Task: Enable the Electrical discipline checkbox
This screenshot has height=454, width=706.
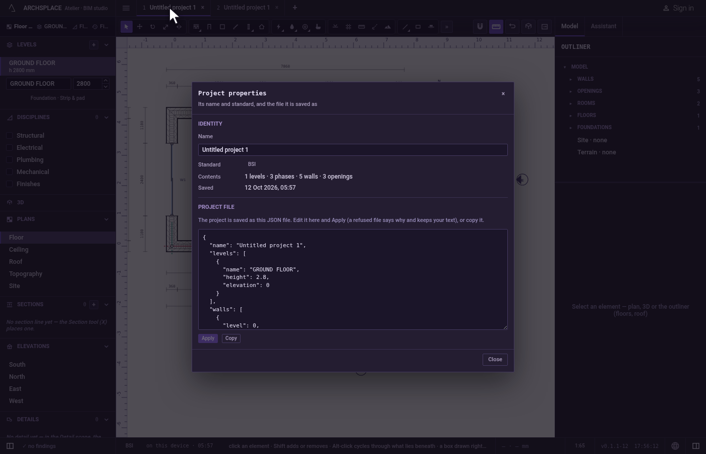Action: click(x=9, y=148)
